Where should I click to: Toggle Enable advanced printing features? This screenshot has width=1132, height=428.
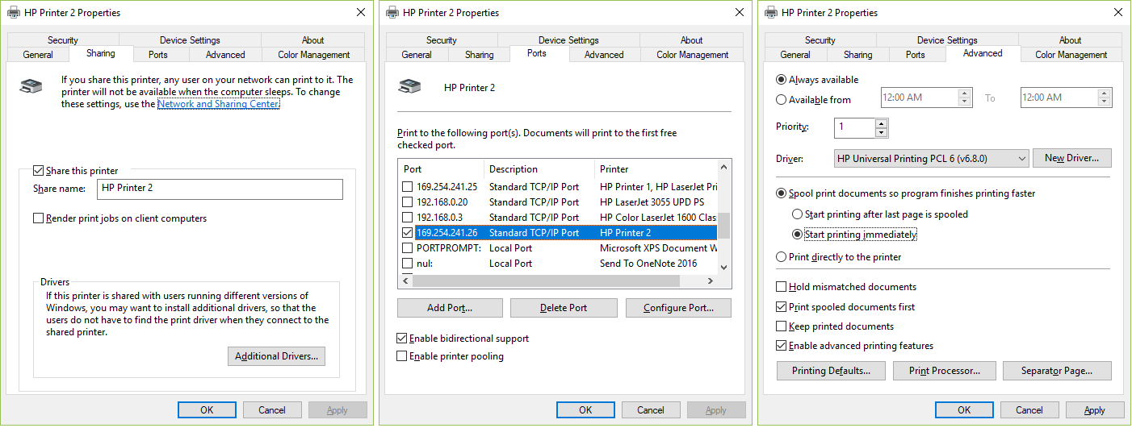pyautogui.click(x=781, y=346)
